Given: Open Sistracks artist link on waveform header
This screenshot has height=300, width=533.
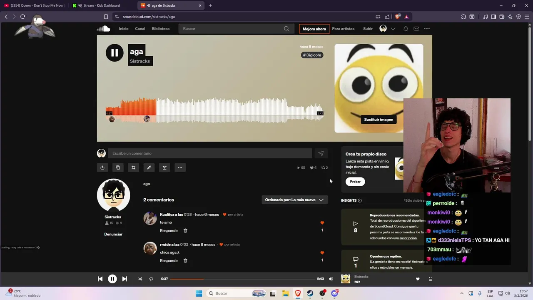Looking at the screenshot, I should coord(140,61).
